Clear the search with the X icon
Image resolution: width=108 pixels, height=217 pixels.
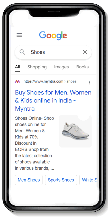[85, 52]
